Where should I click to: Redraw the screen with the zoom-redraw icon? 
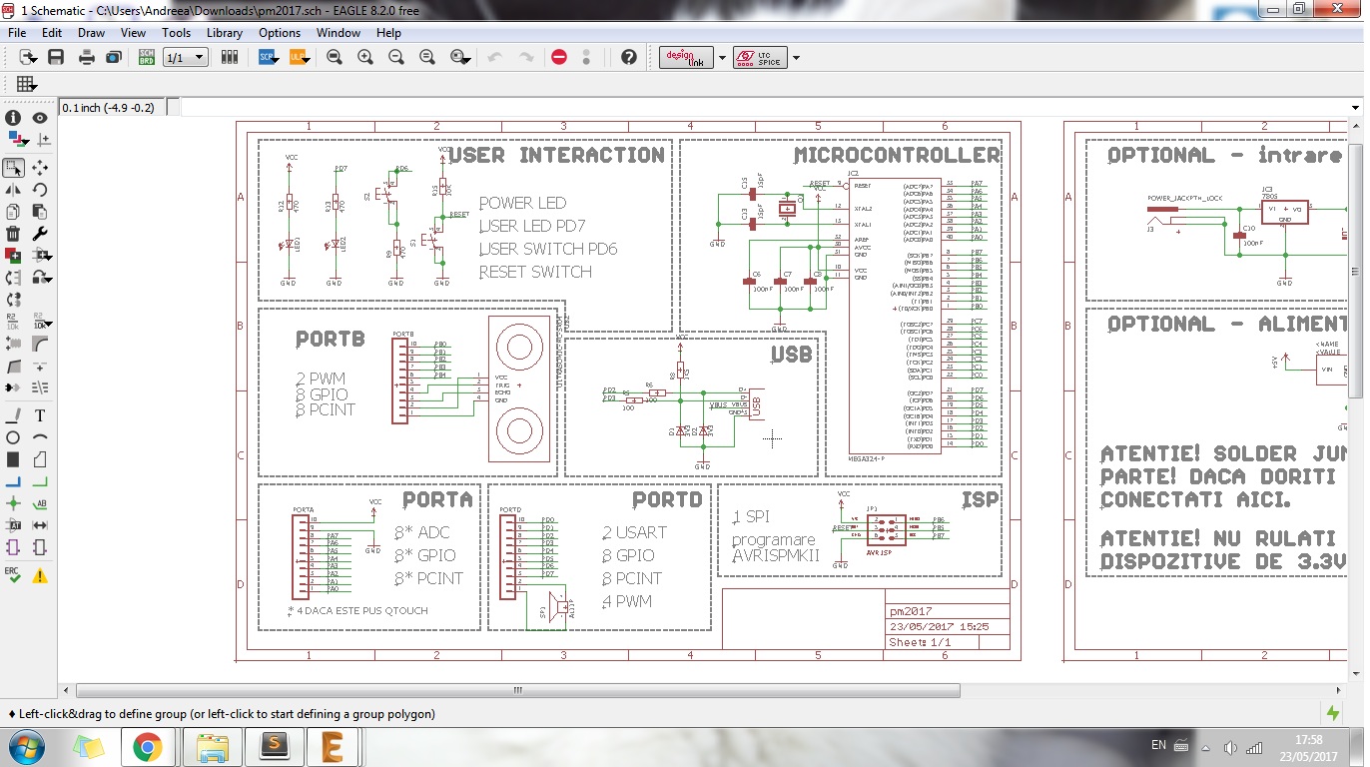(x=427, y=57)
